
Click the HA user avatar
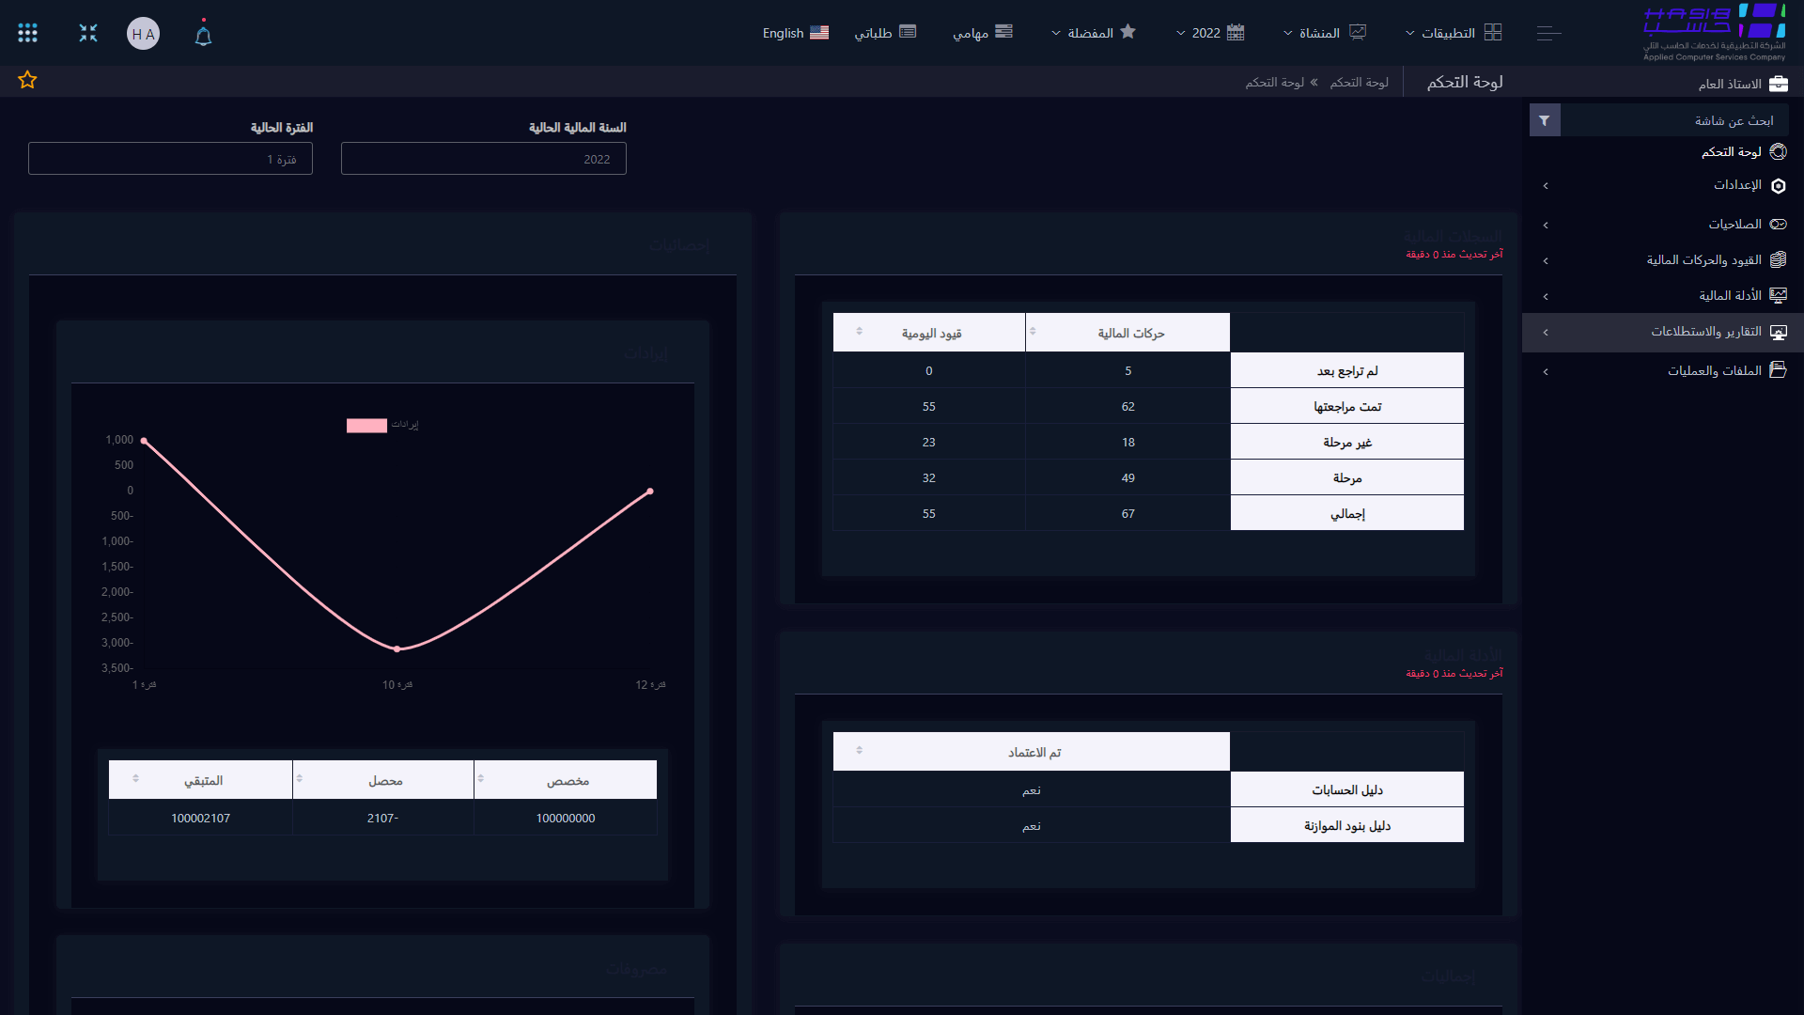coord(143,34)
